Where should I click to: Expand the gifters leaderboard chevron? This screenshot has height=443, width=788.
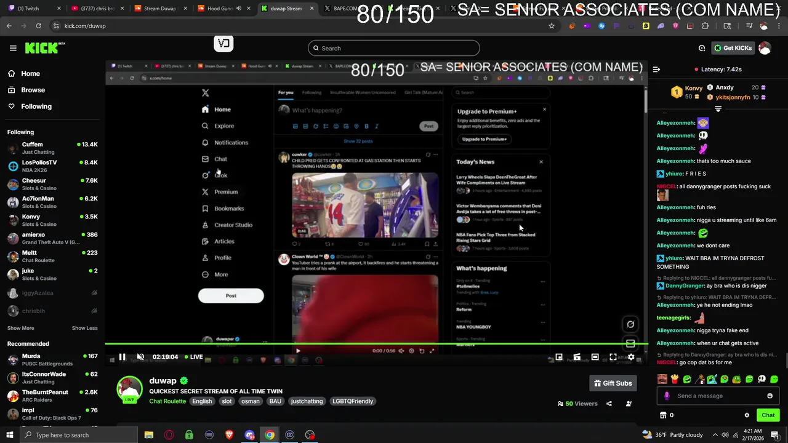pyautogui.click(x=718, y=109)
